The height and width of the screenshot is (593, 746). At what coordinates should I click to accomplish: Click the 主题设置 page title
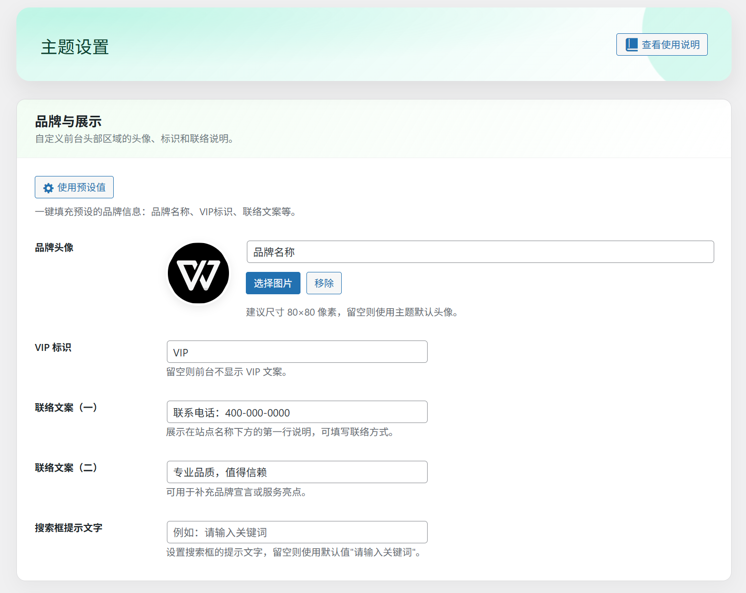coord(75,47)
